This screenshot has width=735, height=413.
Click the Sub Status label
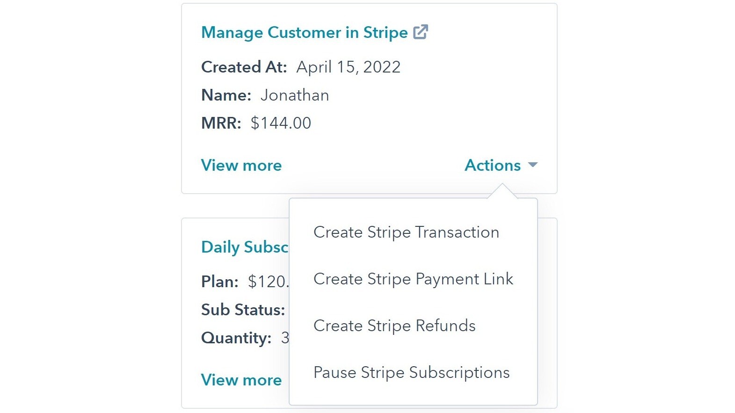(x=243, y=310)
